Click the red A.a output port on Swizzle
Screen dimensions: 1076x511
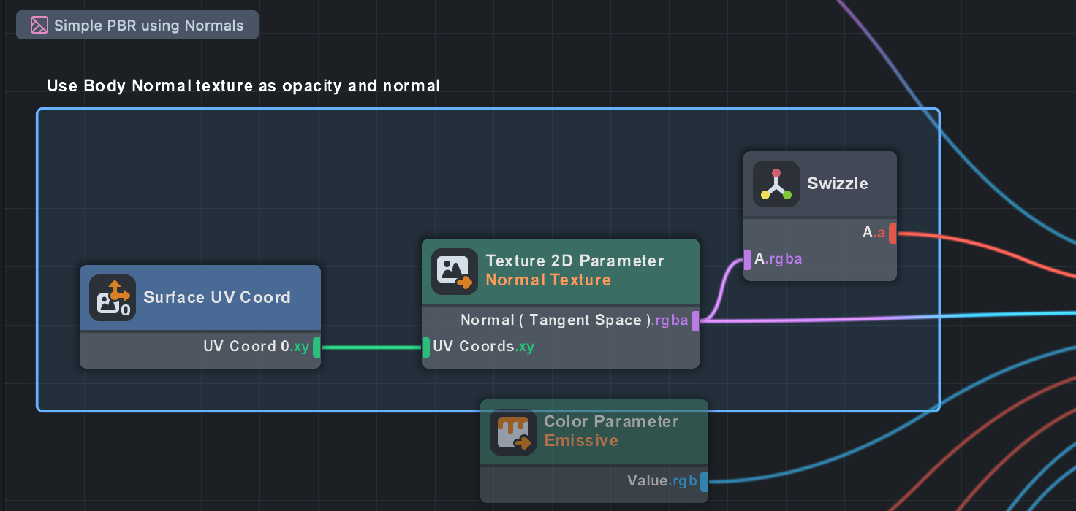(893, 234)
